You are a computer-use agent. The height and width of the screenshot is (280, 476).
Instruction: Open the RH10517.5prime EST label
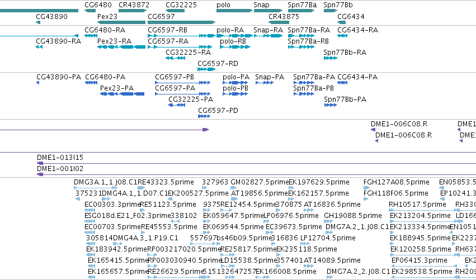pos(417,205)
